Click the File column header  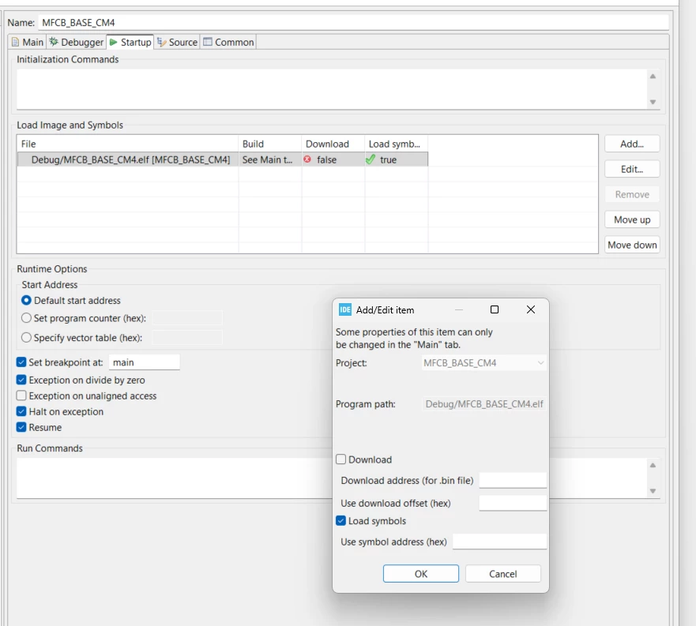coord(127,144)
